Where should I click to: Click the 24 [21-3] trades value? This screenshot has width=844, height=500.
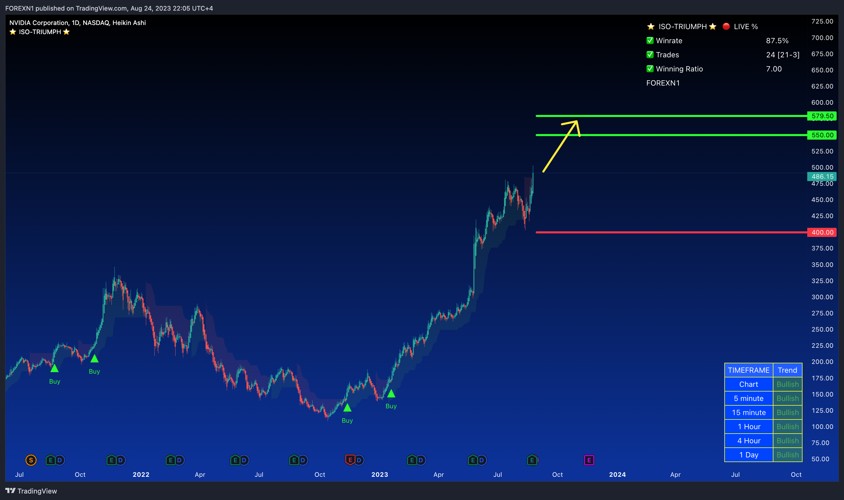(x=783, y=55)
